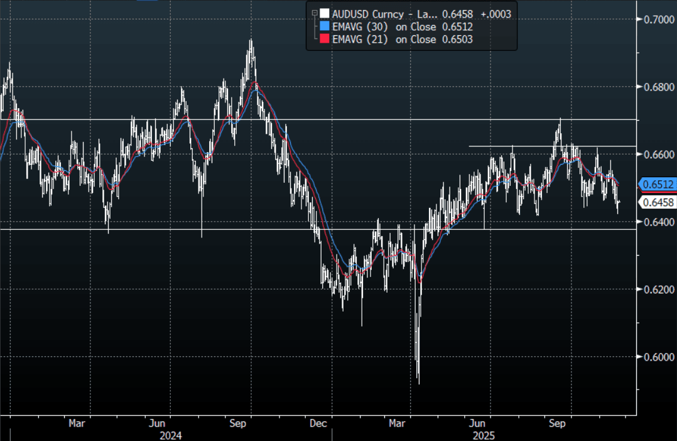Viewport: 677px width, 441px height.
Task: Select the short horizontal line near 0.6620
Action: (553, 146)
